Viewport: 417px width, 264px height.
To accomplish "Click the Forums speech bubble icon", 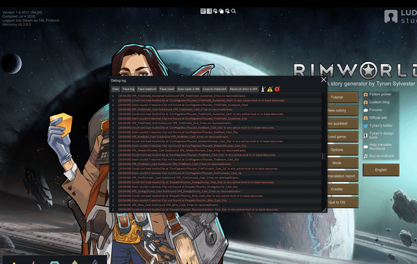I will tap(366, 110).
